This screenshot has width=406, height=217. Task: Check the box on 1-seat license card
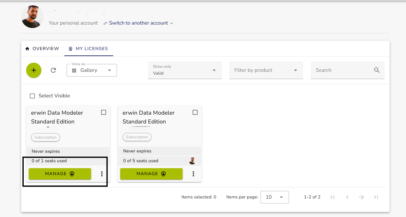click(x=103, y=112)
